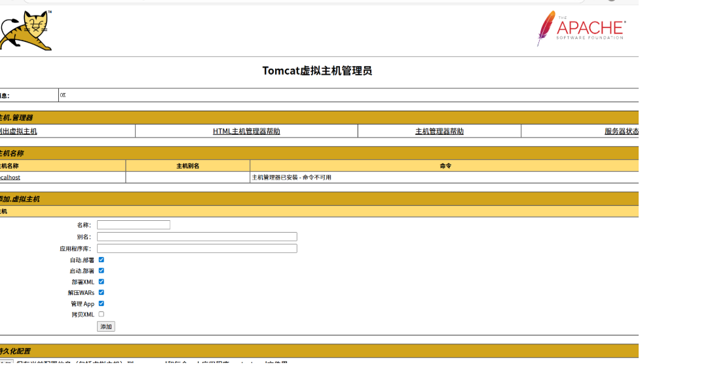The image size is (712, 367).
Task: Click the 应用程序库 label
Action: coord(75,249)
